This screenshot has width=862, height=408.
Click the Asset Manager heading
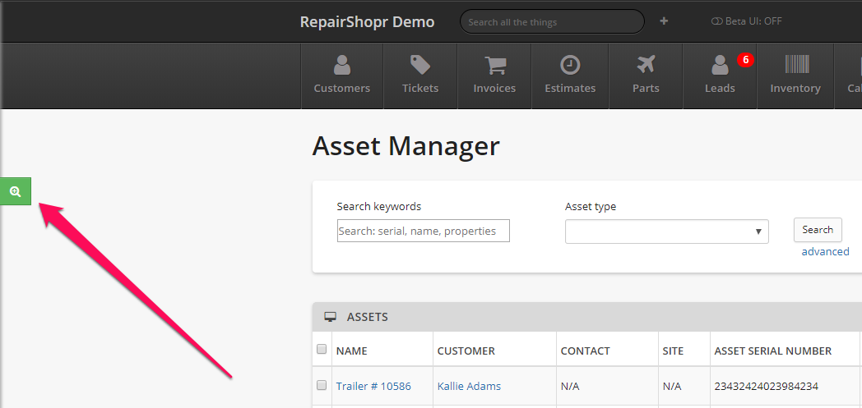(x=406, y=147)
